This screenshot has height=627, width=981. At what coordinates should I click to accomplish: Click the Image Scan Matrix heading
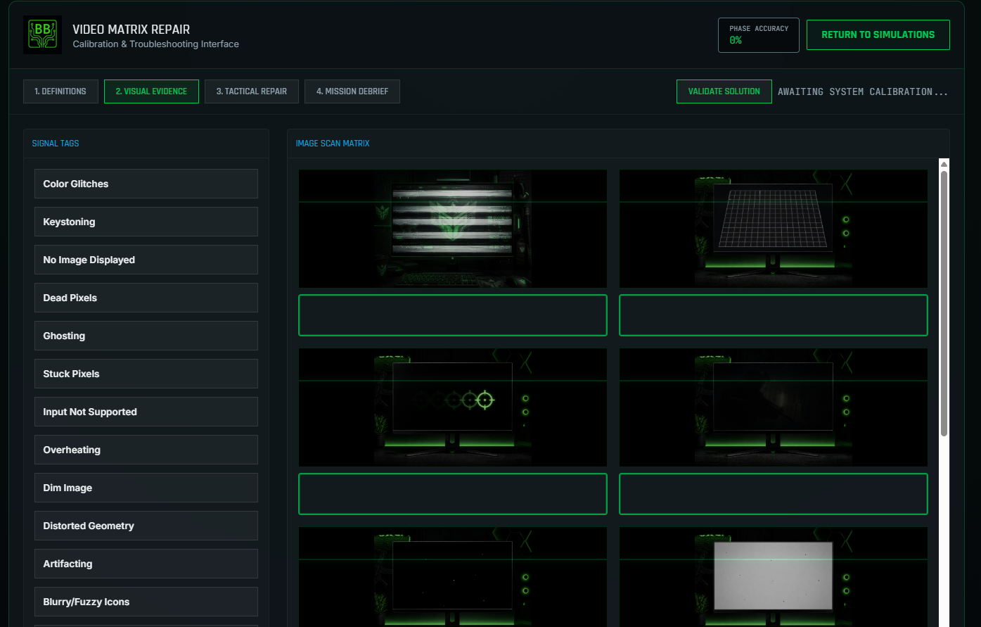tap(333, 143)
